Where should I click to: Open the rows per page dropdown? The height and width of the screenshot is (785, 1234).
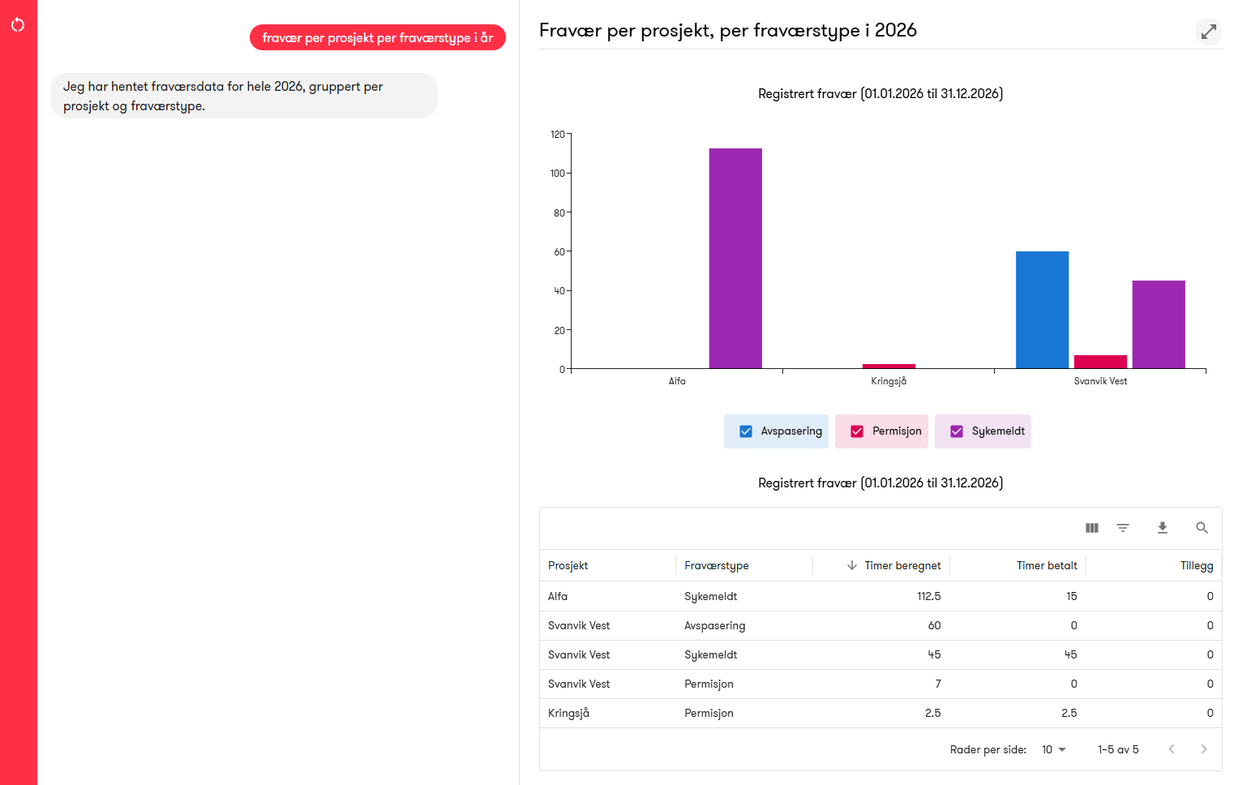point(1054,749)
